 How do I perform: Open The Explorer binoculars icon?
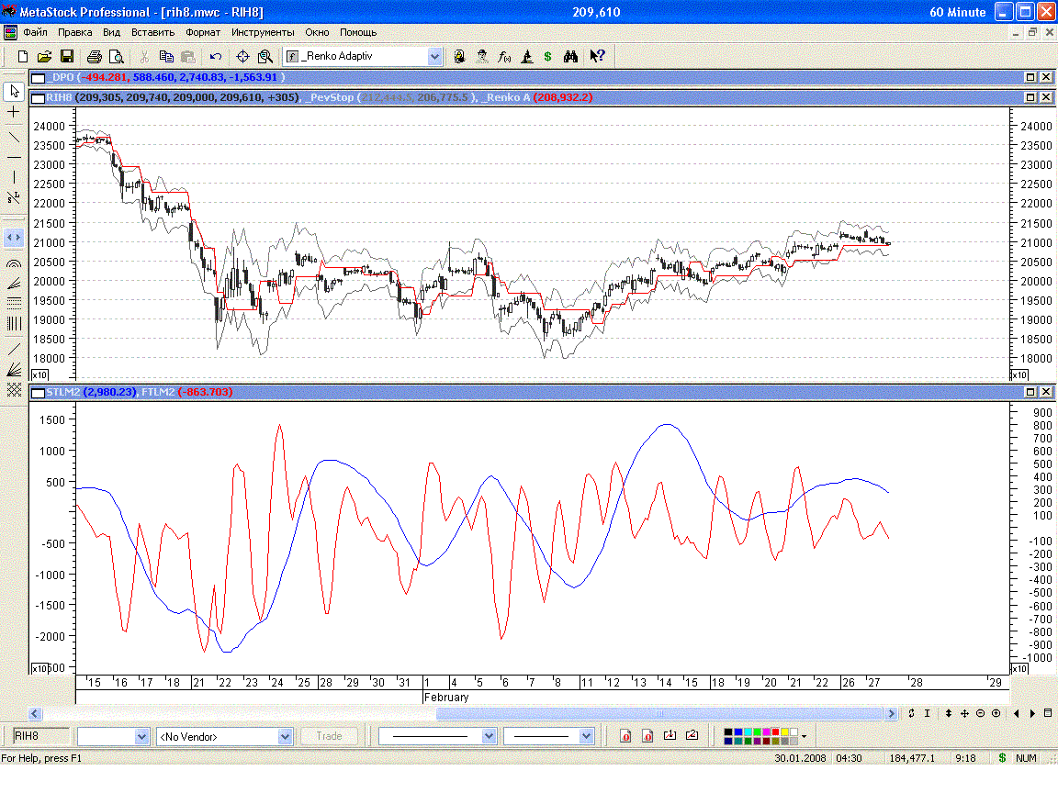(x=571, y=57)
